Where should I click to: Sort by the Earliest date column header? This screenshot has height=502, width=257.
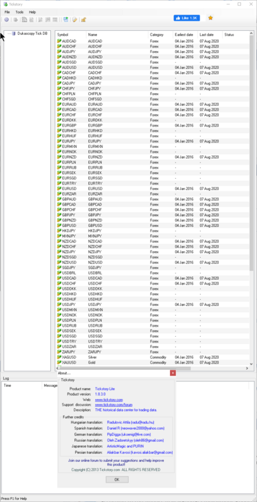tap(185, 35)
